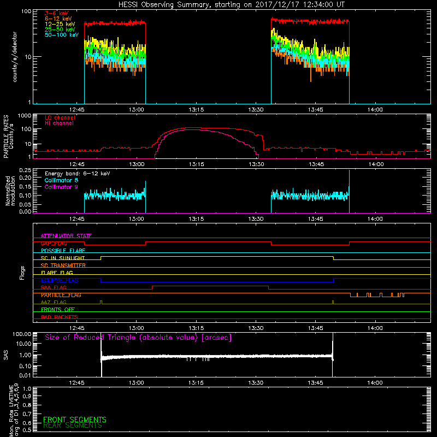Click the "12:45" time label under the counts plot
437x437 pixels.
coord(77,110)
